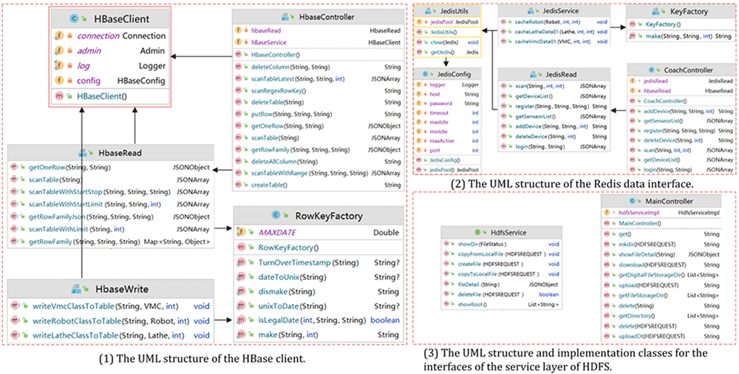Select scanTableLatest method in HbaseController
This screenshot has width=739, height=374.
[299, 79]
